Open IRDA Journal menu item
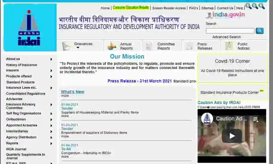 [x=16, y=149]
